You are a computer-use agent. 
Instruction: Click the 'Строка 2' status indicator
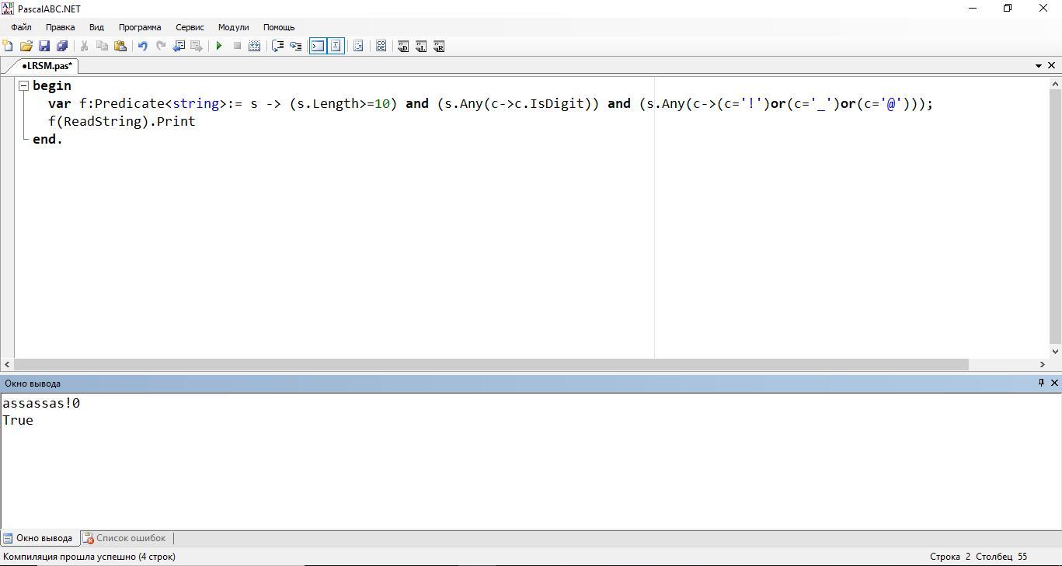tap(950, 557)
